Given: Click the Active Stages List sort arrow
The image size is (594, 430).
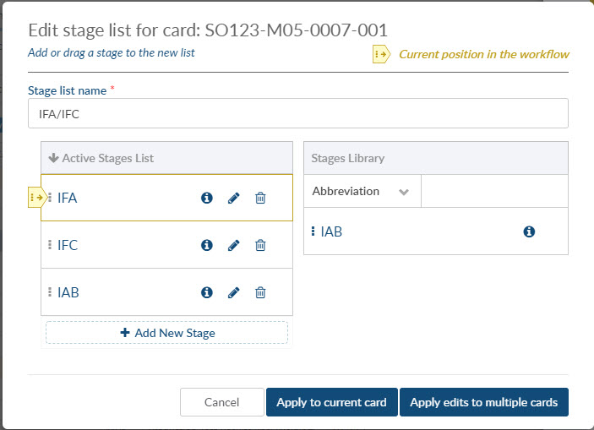Looking at the screenshot, I should point(53,158).
